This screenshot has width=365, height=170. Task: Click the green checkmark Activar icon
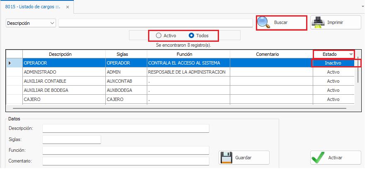(x=318, y=158)
